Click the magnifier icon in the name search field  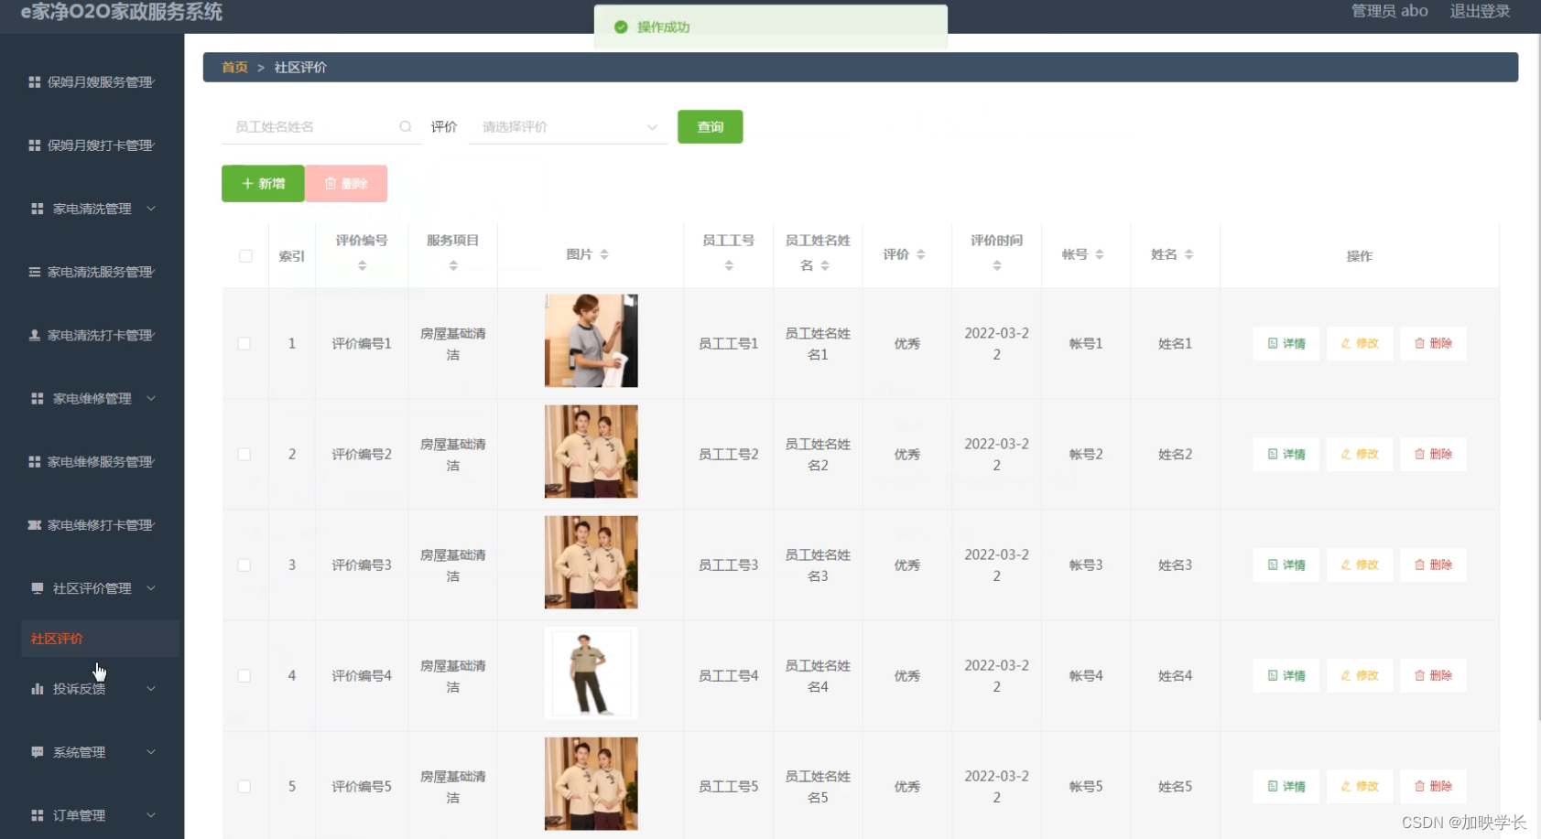[405, 126]
